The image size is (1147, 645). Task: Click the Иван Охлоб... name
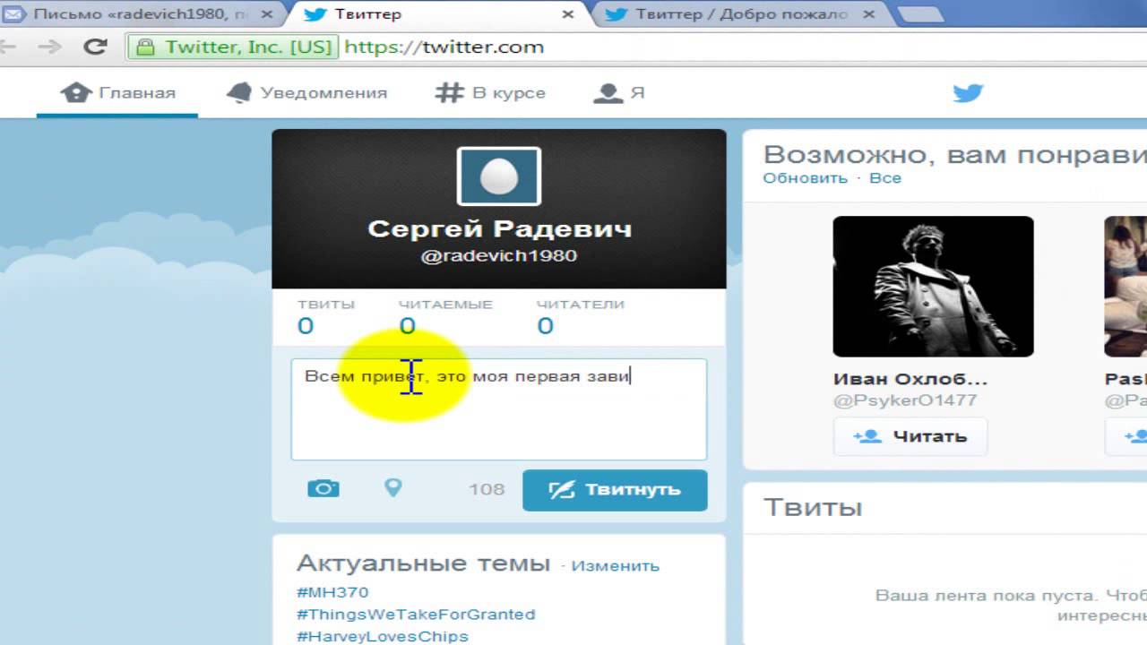click(910, 379)
